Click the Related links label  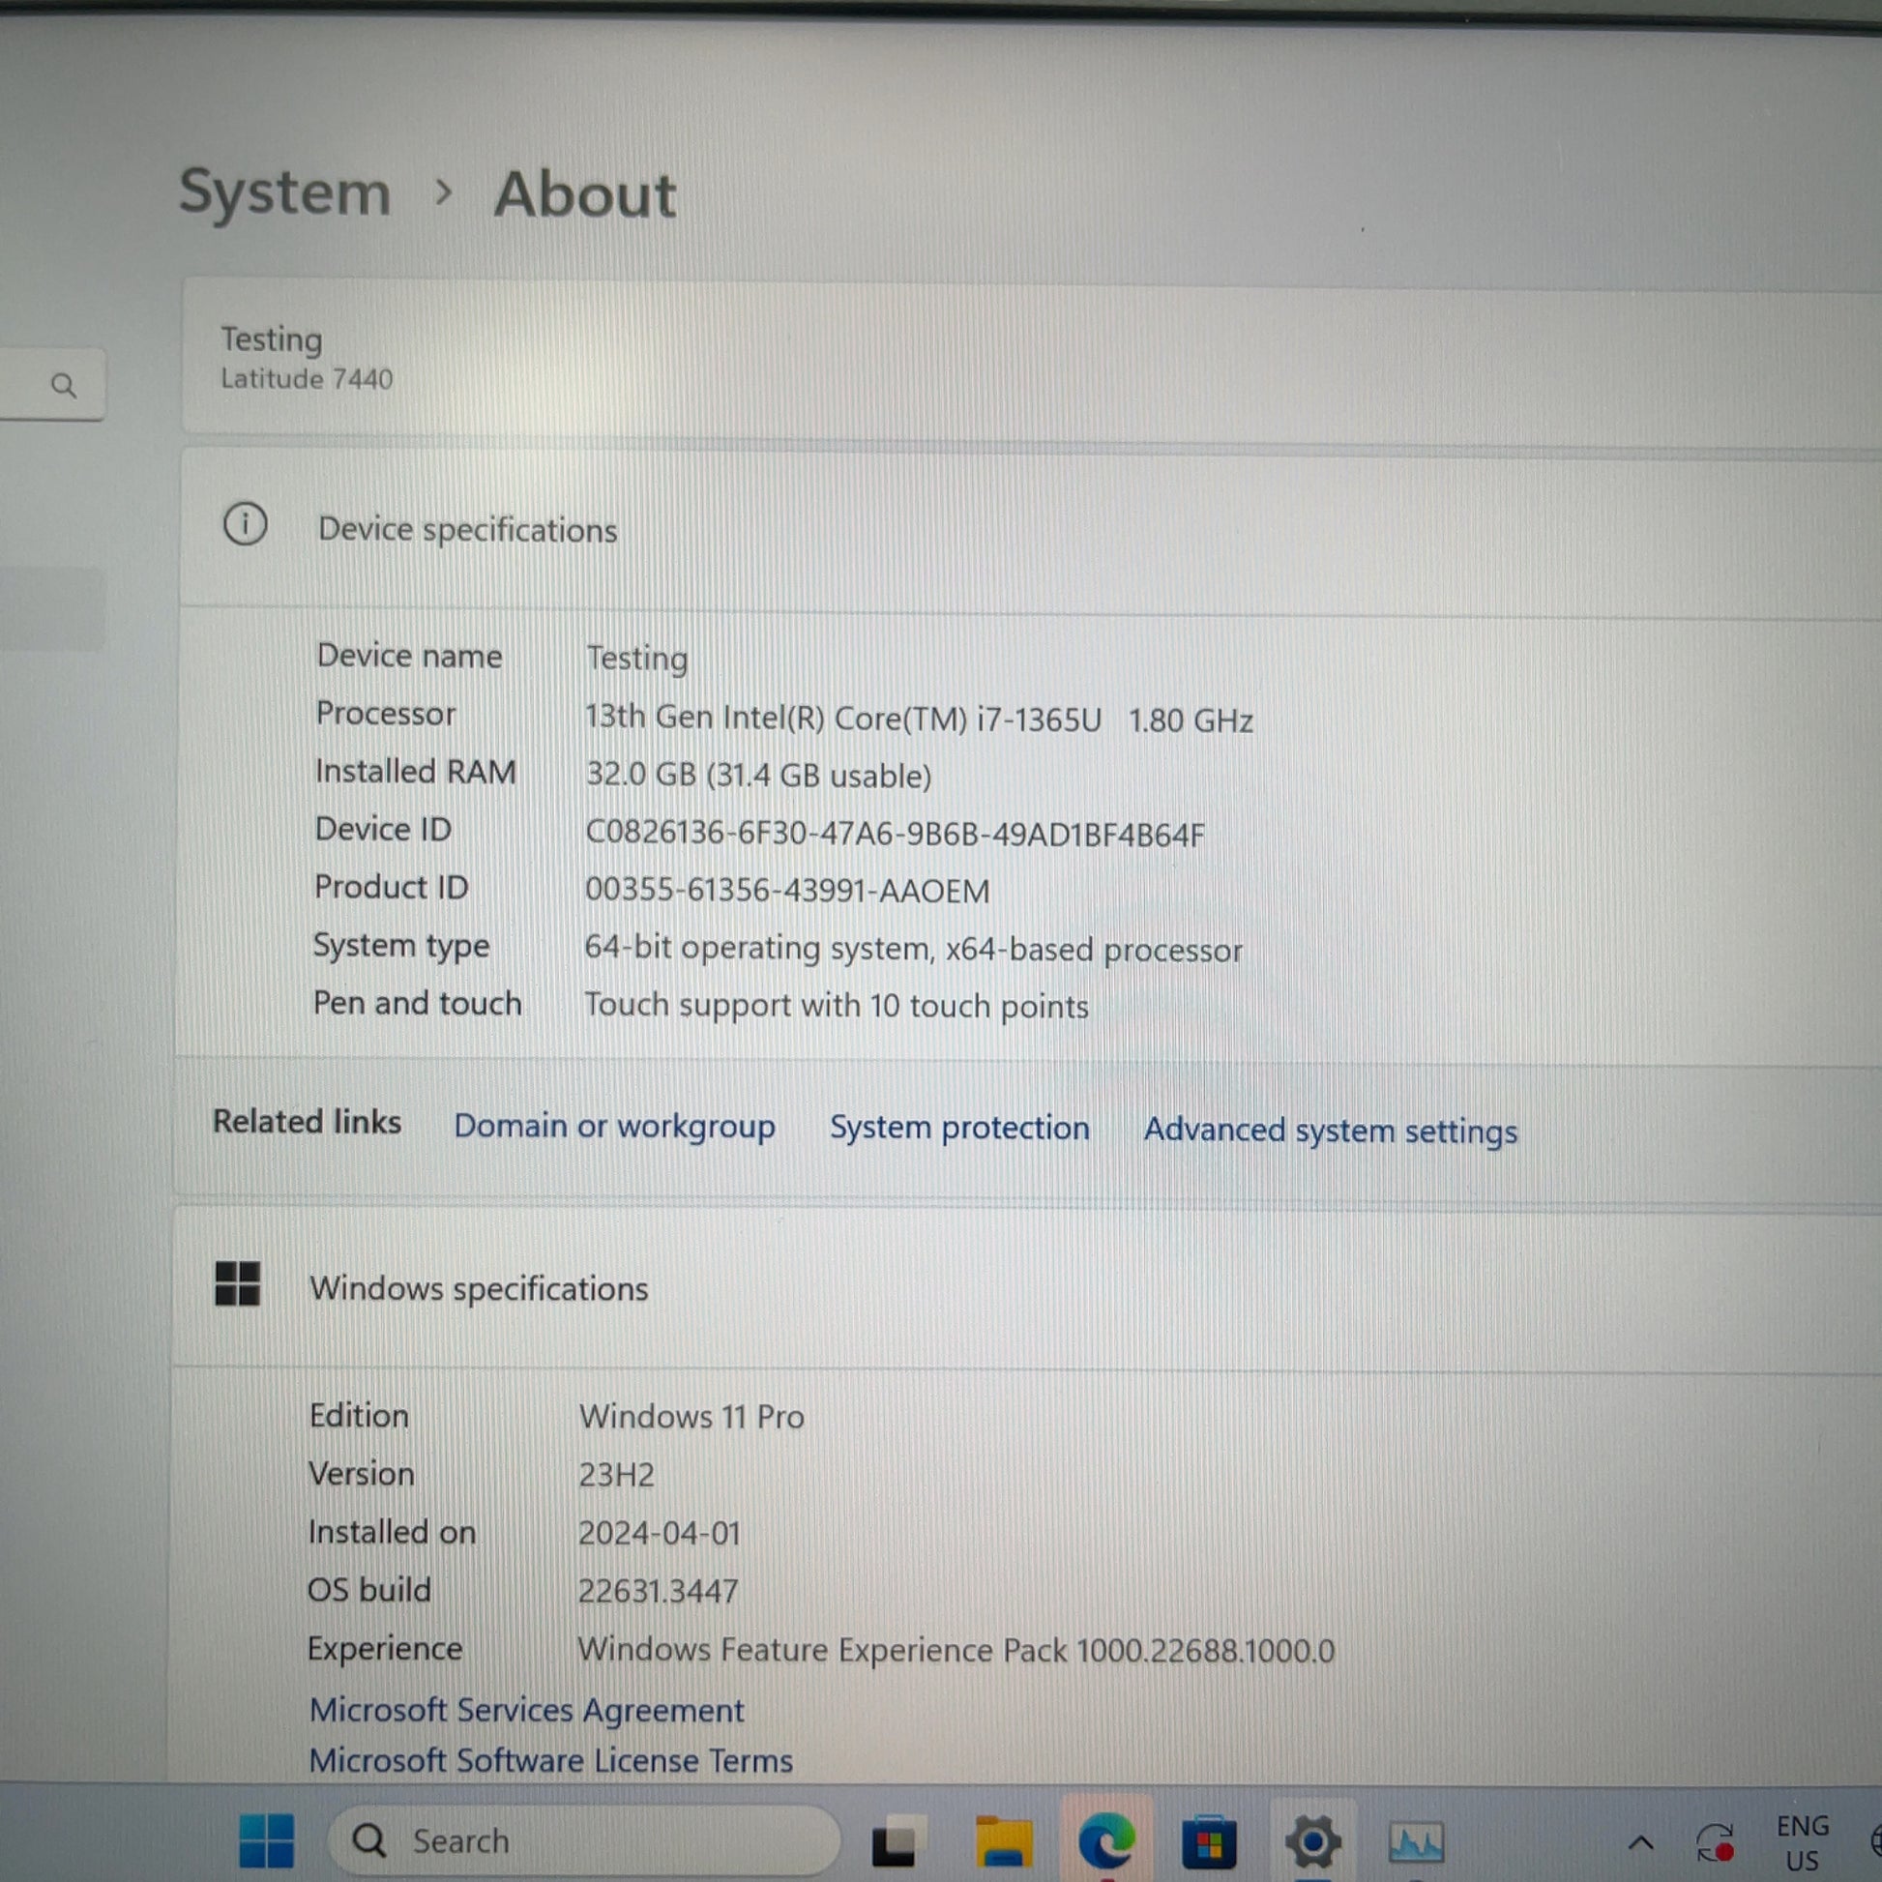click(307, 1122)
